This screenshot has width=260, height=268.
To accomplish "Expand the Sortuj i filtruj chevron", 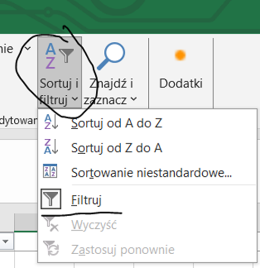I will pos(75,99).
